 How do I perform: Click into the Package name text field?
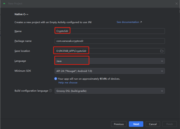pyautogui.click(x=109, y=41)
